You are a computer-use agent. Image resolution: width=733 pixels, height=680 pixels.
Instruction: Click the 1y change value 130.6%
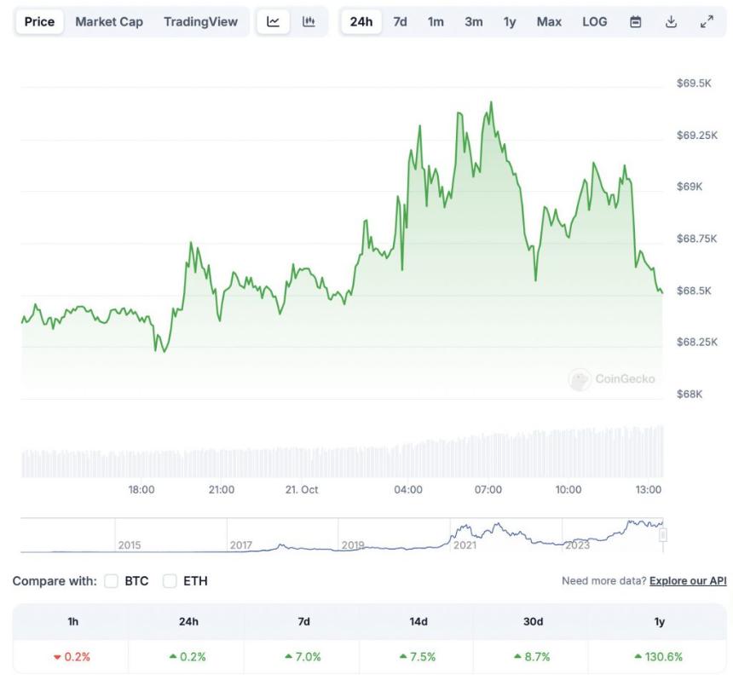click(x=659, y=657)
